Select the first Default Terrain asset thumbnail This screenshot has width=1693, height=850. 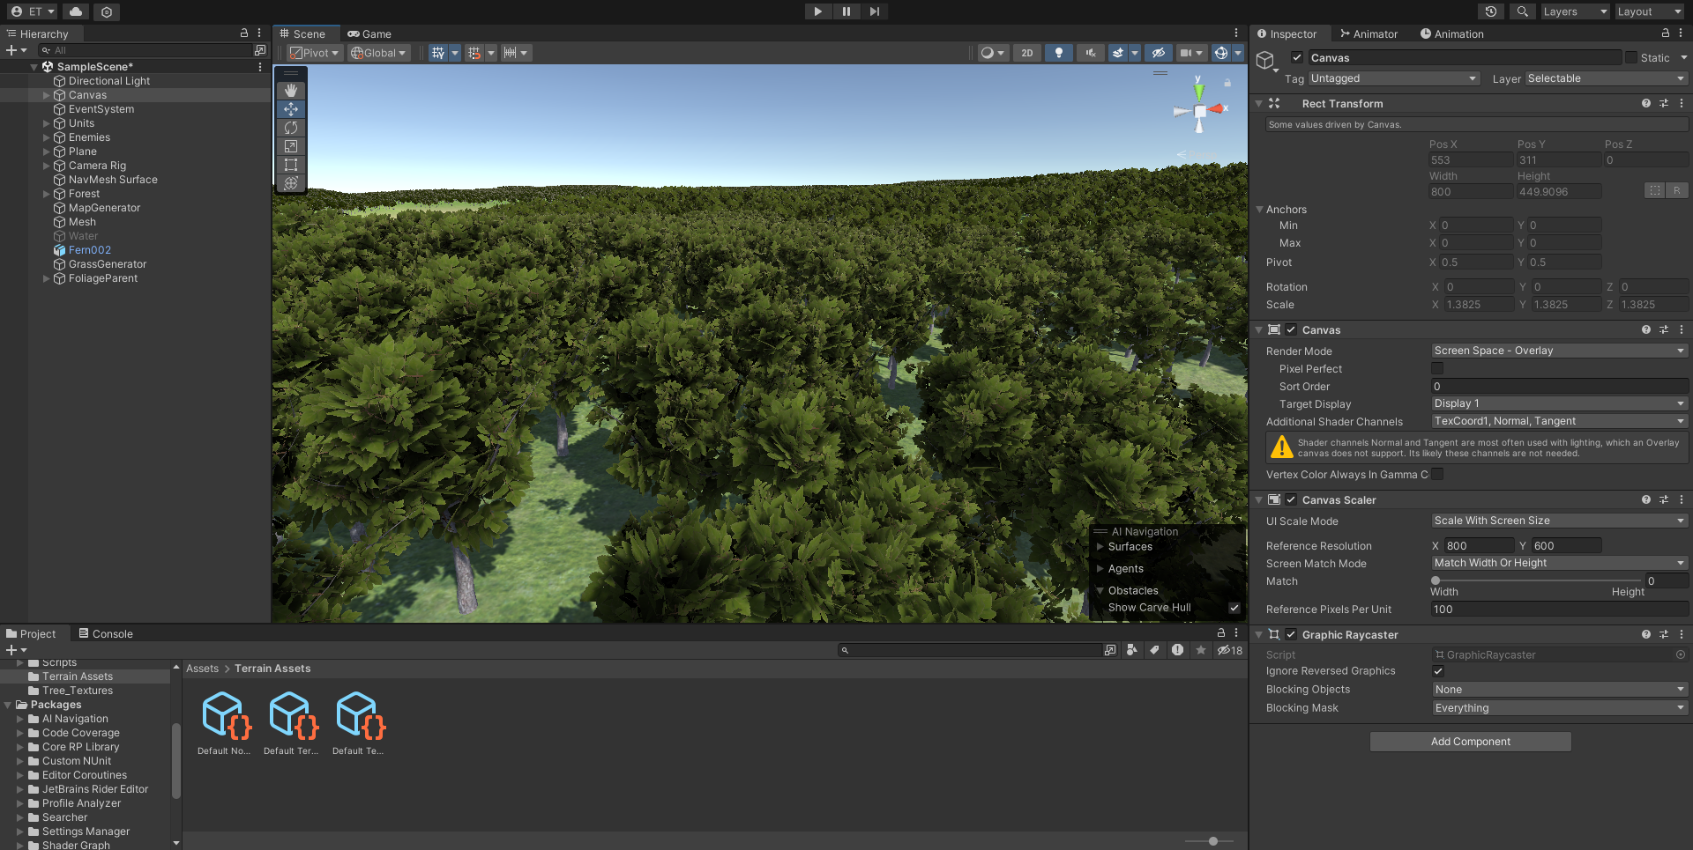pos(291,715)
